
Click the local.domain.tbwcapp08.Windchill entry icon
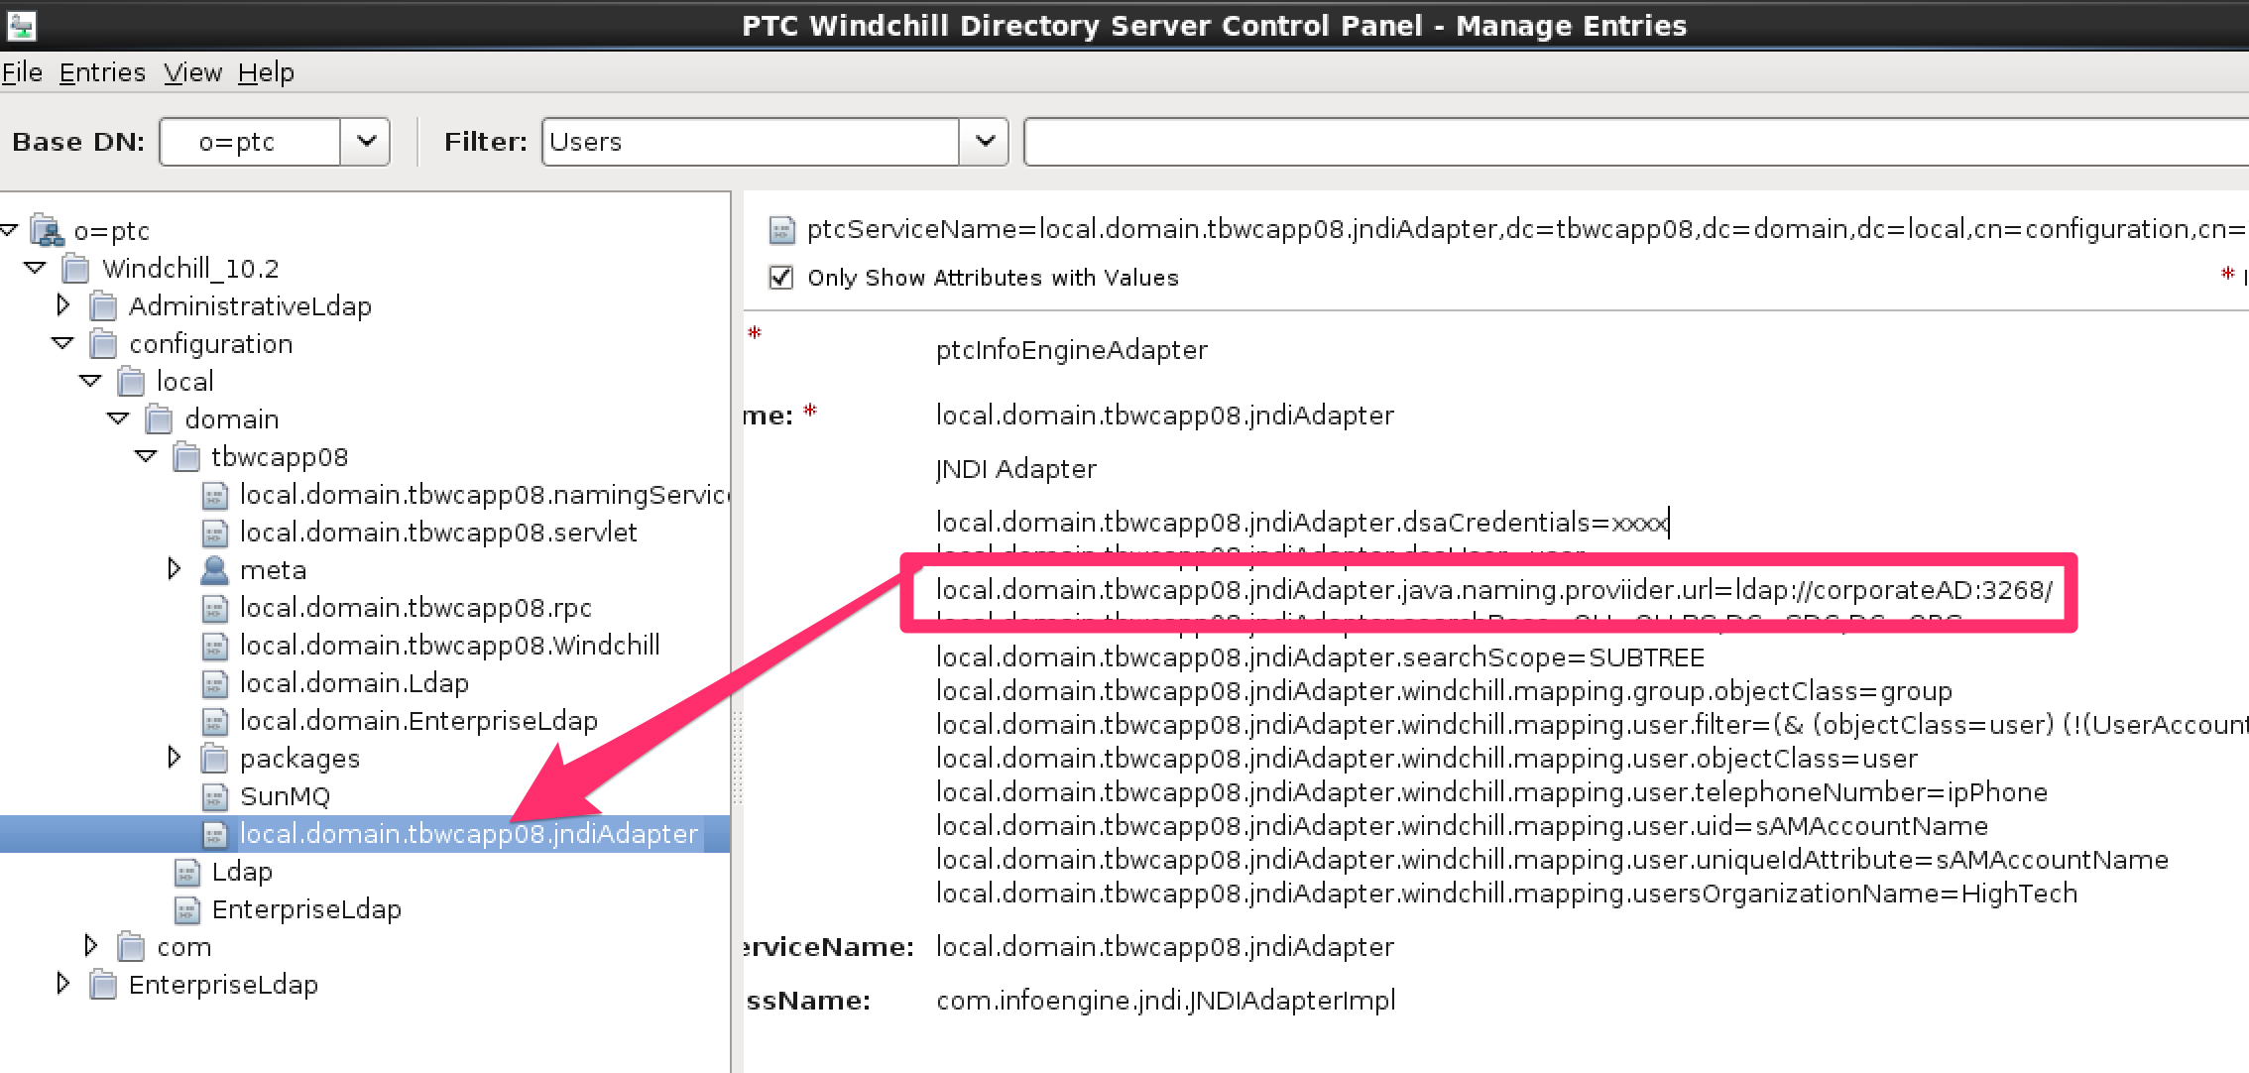coord(214,646)
